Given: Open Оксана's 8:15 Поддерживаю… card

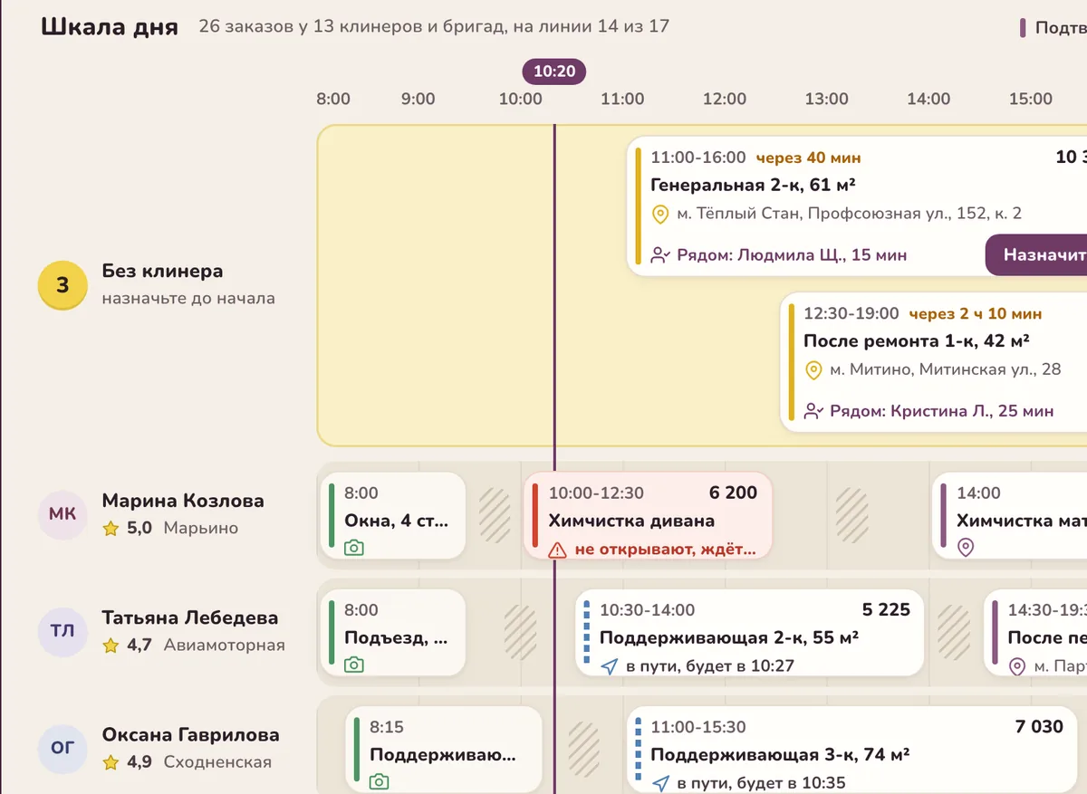Looking at the screenshot, I should point(444,750).
